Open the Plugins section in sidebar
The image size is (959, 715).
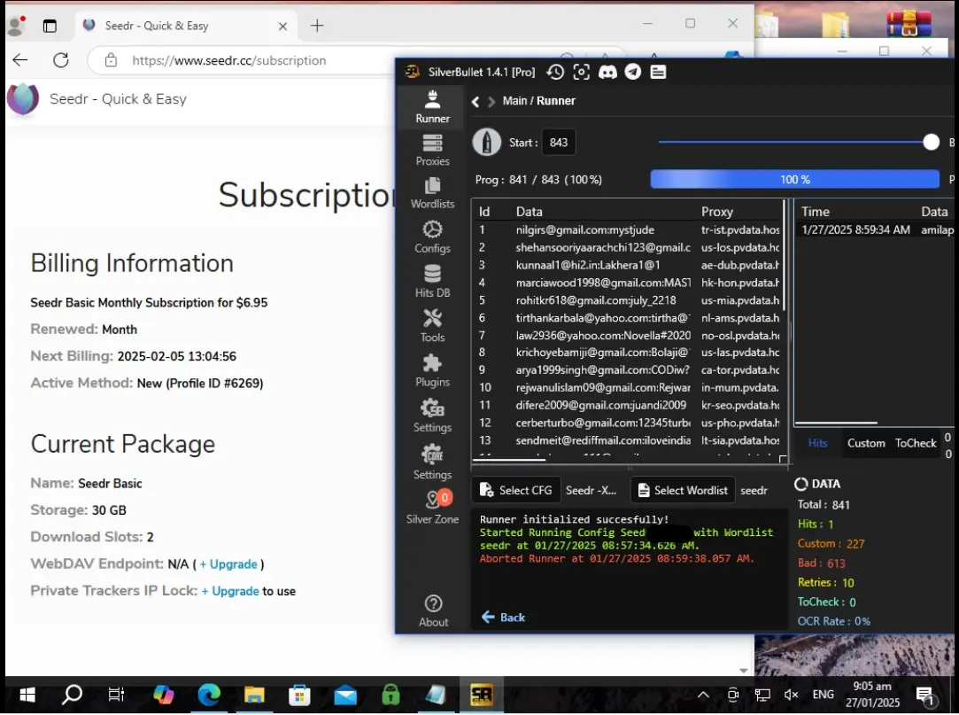[x=432, y=371]
